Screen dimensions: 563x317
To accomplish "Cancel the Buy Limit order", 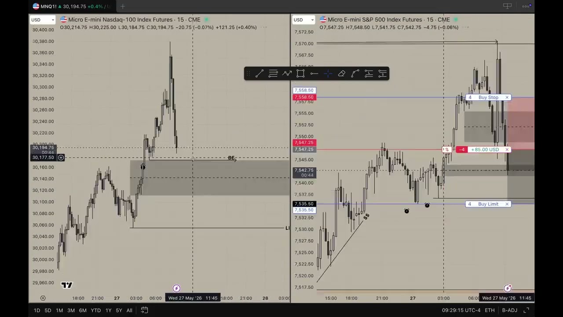I will 507,204.
